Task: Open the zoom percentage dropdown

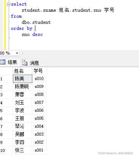Action: (x=17, y=53)
